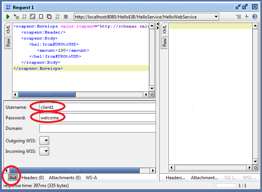
Task: Select the WS-A tab
Action: (91, 177)
